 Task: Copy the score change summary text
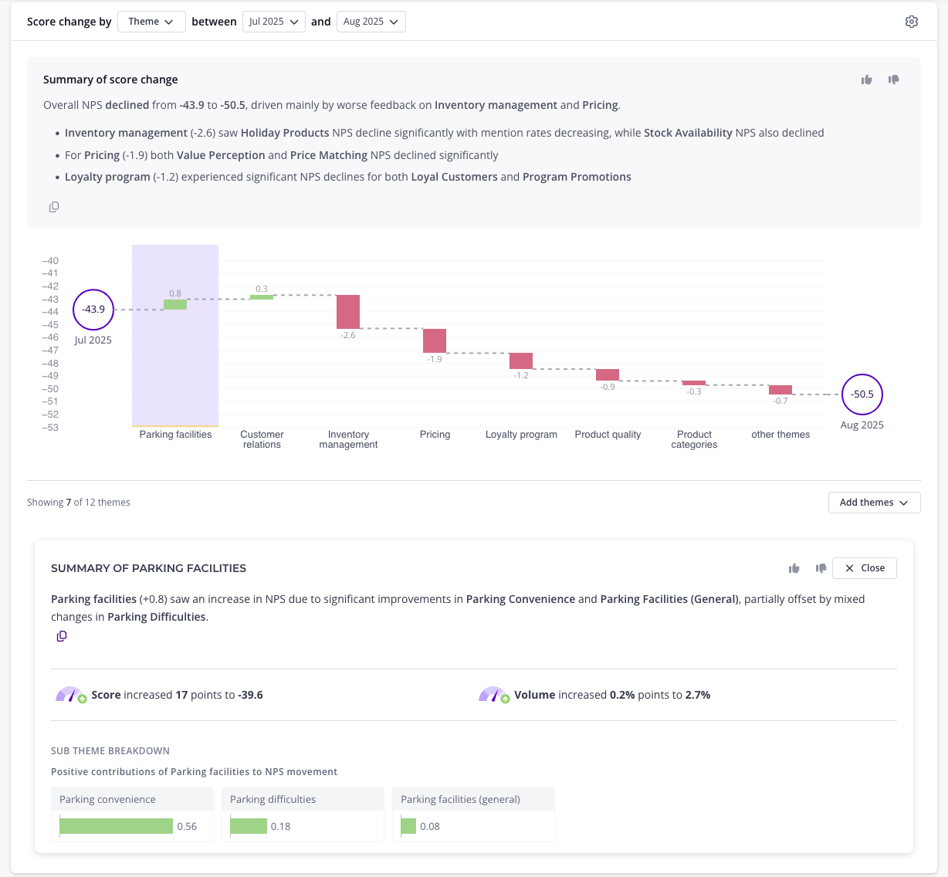click(x=54, y=207)
